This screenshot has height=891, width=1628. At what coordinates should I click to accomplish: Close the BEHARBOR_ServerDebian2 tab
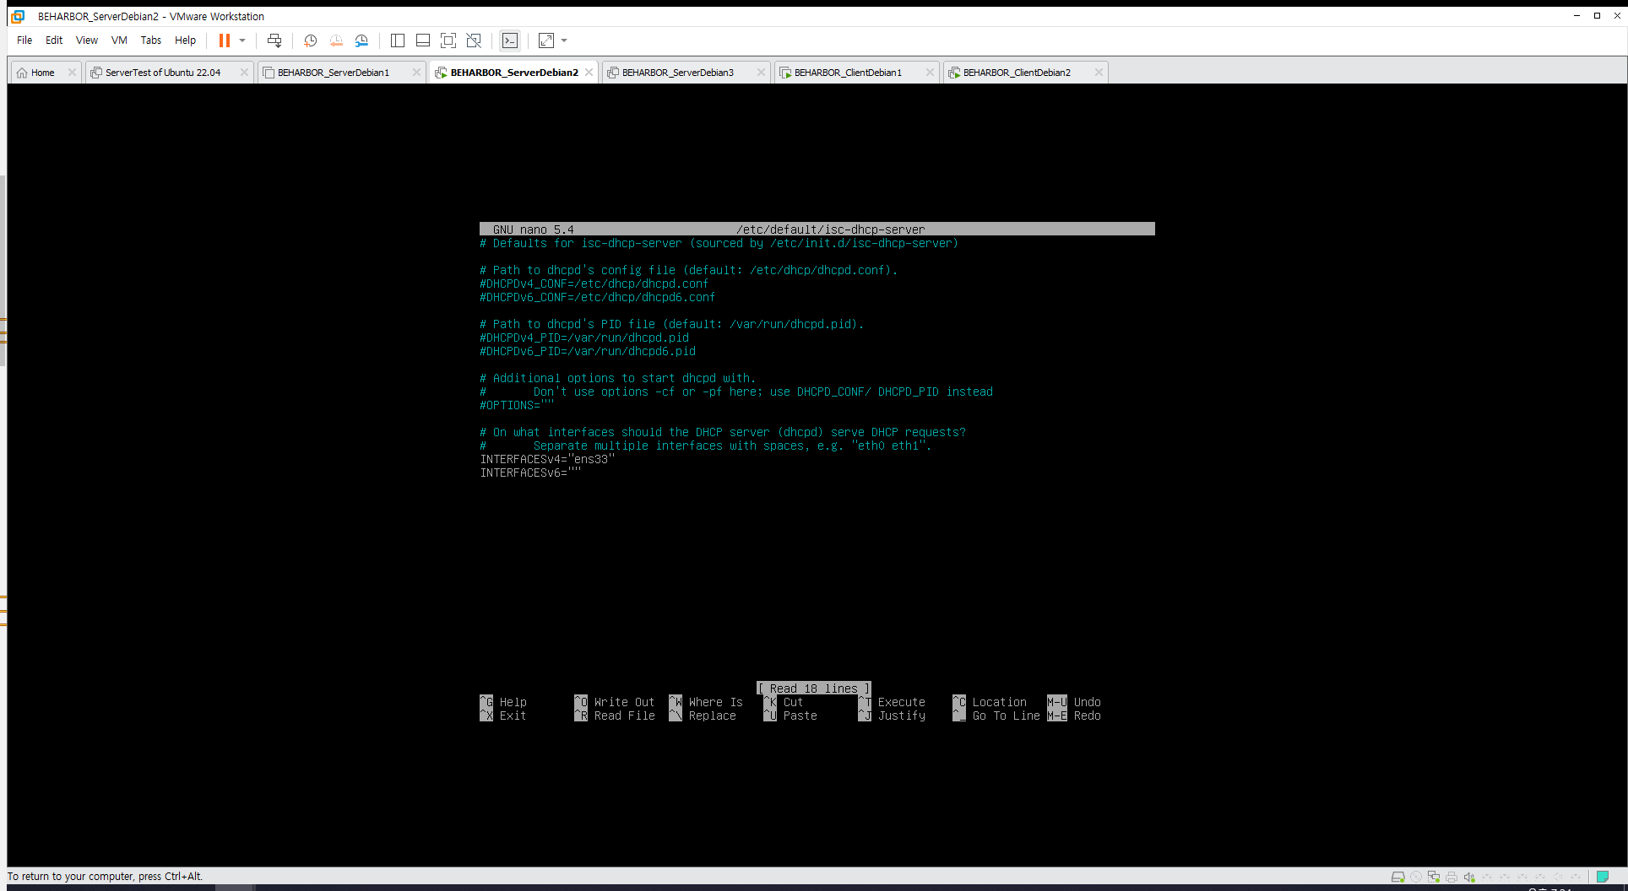pyautogui.click(x=589, y=73)
